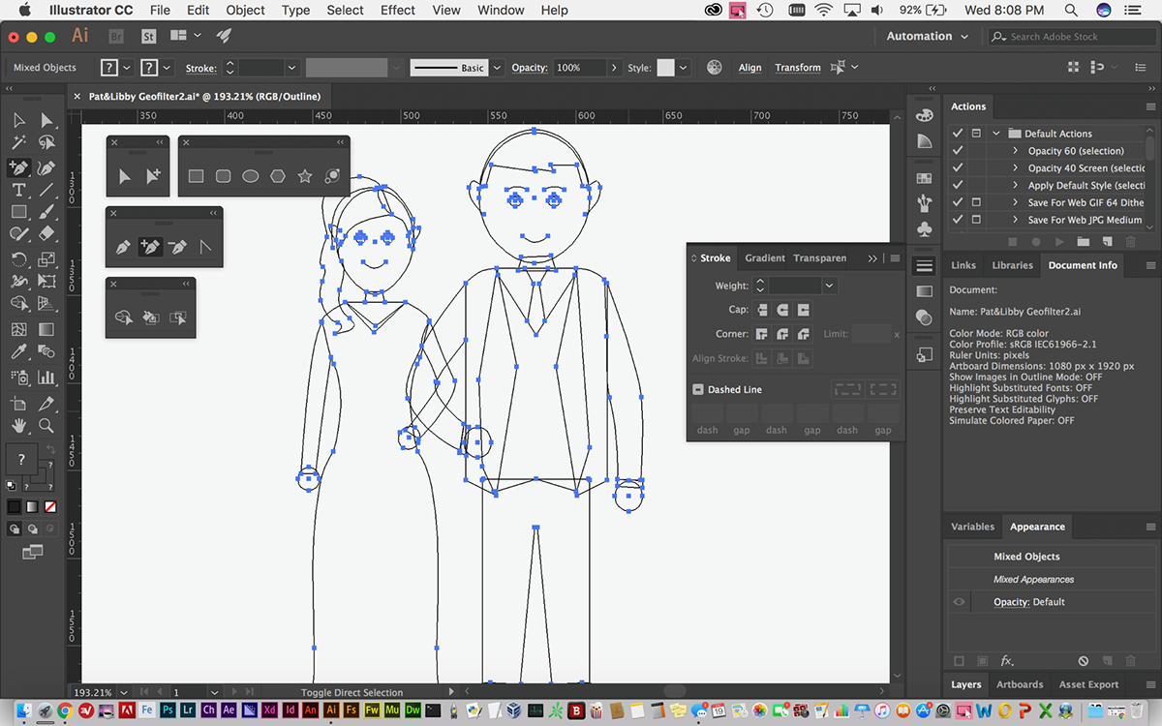The height and width of the screenshot is (726, 1162).
Task: Select the Paintbrush tool
Action: 46,212
